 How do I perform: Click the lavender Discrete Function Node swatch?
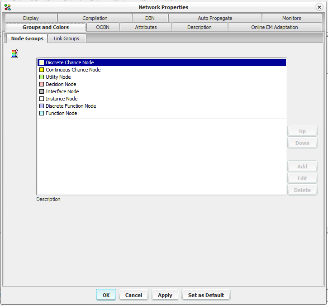pos(42,106)
